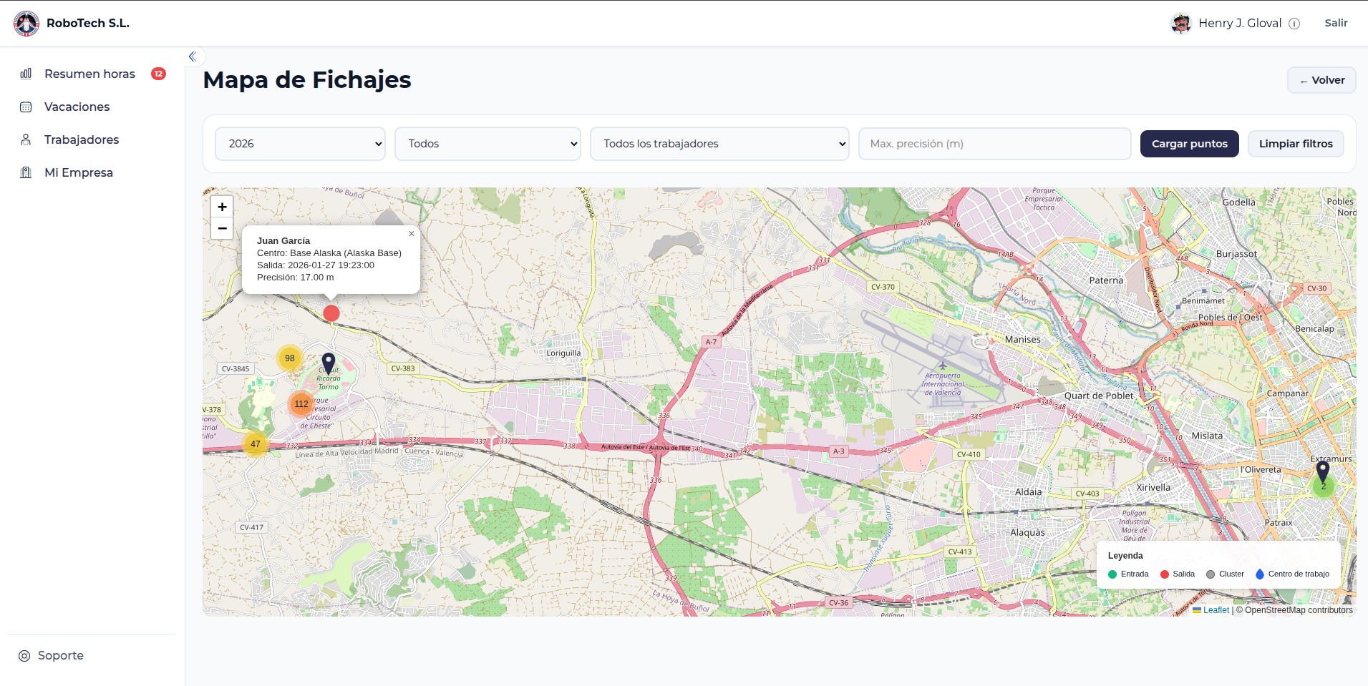Viewport: 1368px width, 686px height.
Task: Open the 2026 year dropdown
Action: [300, 144]
